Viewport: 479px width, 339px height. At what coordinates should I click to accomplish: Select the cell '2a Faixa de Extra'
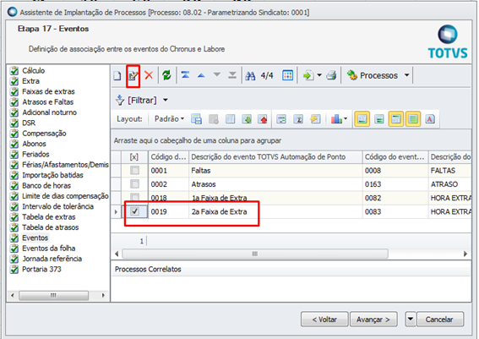[x=275, y=211]
